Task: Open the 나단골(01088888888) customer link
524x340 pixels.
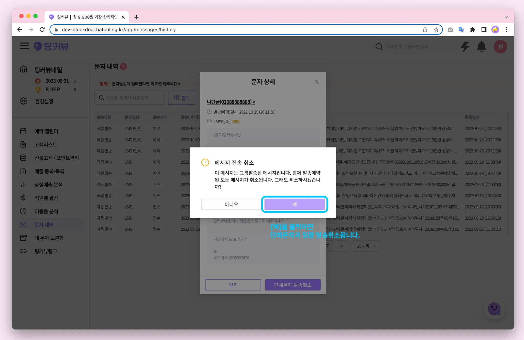Action: [231, 102]
